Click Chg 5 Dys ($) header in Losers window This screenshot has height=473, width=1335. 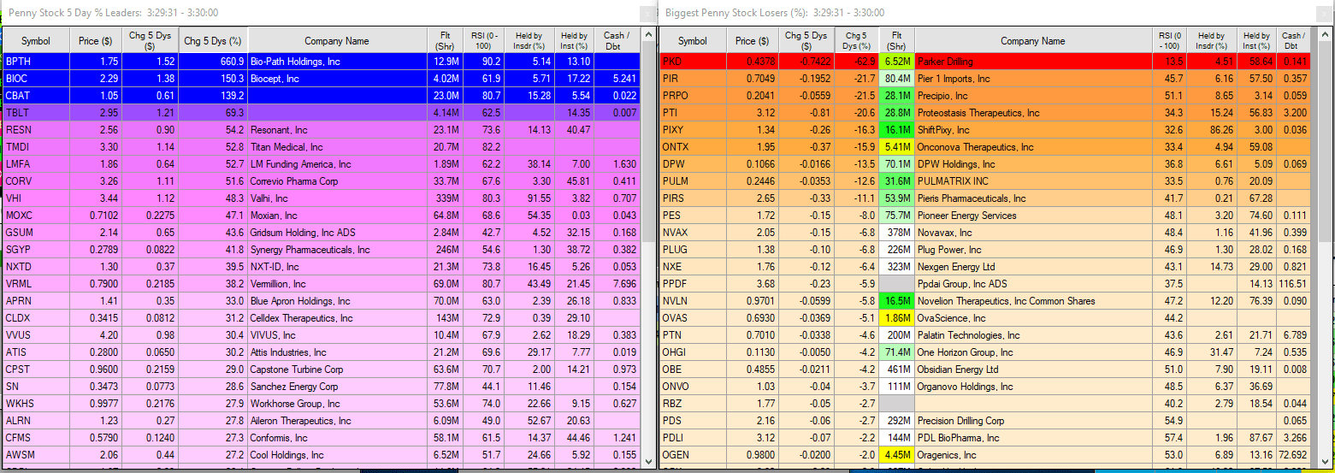point(806,40)
